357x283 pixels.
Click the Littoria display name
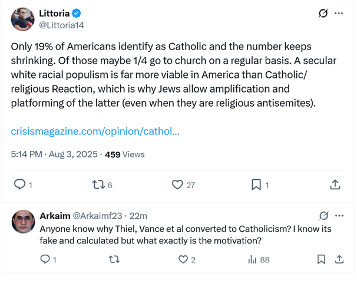(53, 14)
